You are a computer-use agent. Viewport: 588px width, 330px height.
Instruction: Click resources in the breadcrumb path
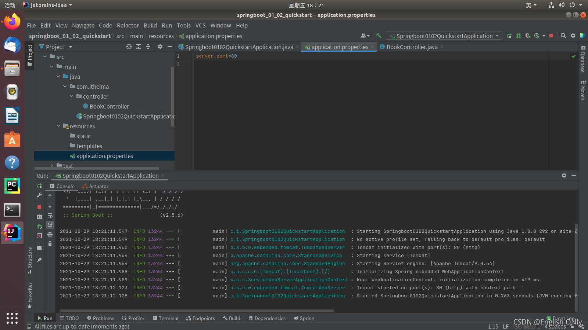coord(161,36)
